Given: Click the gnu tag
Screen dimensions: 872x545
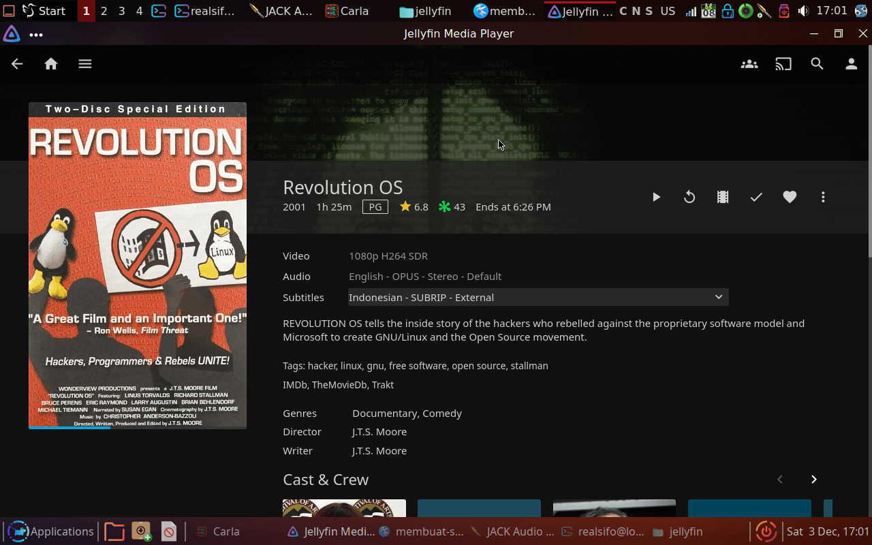Looking at the screenshot, I should (x=375, y=366).
